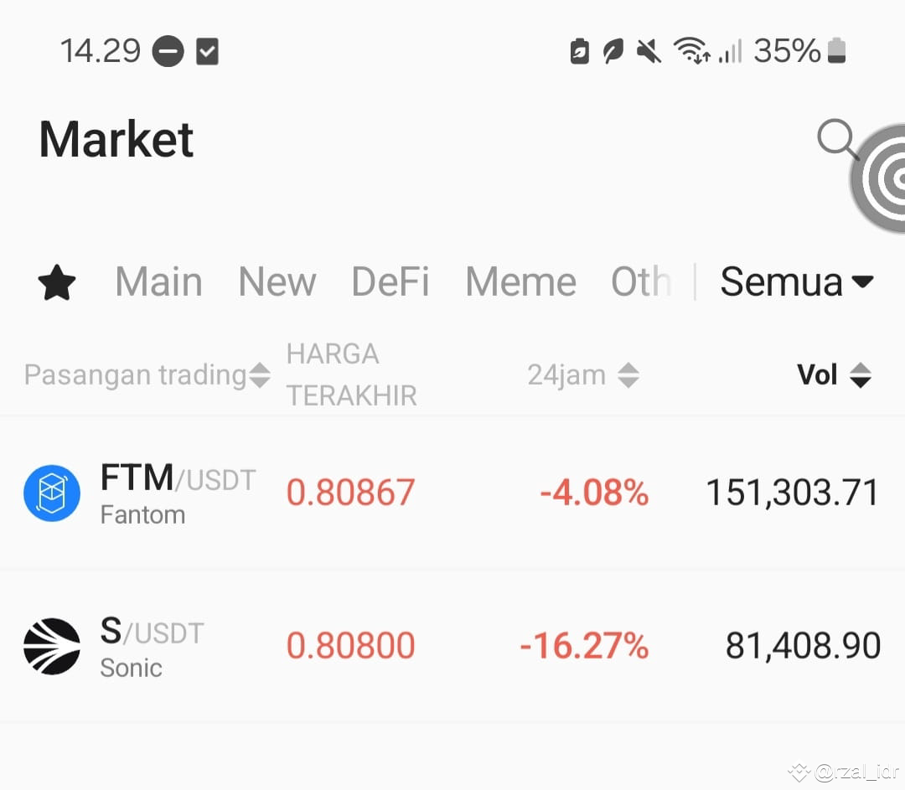
Task: Tap the mute icon in the status bar
Action: click(x=648, y=50)
